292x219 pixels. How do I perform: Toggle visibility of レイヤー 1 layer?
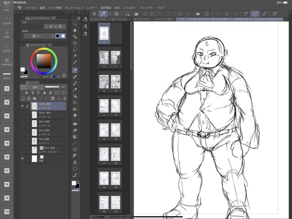(22, 141)
